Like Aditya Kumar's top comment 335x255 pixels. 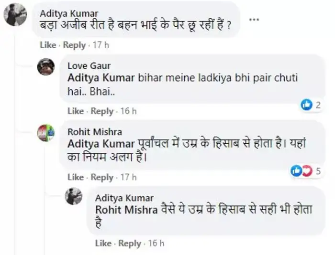[x=48, y=45]
